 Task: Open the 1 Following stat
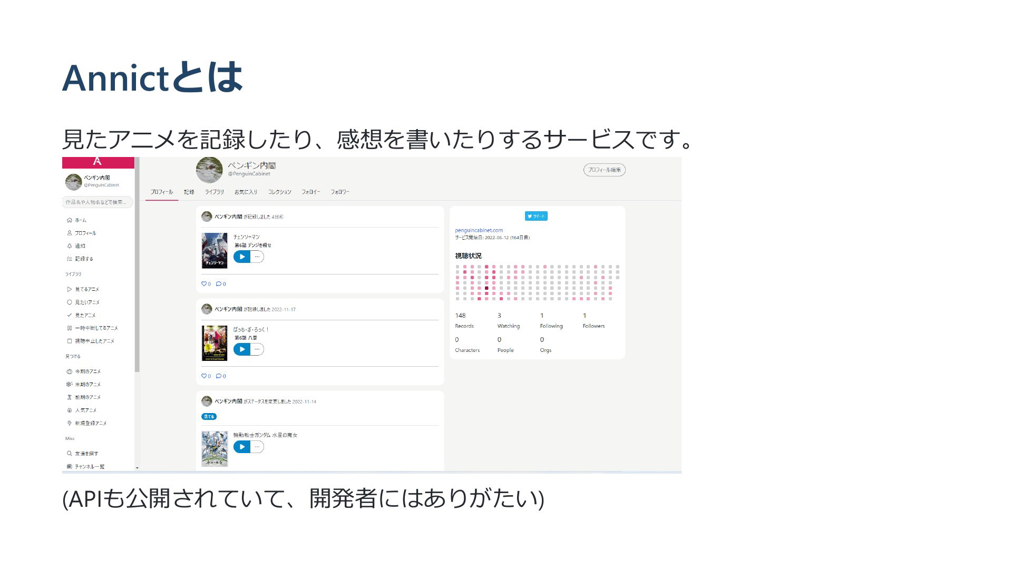(x=551, y=320)
